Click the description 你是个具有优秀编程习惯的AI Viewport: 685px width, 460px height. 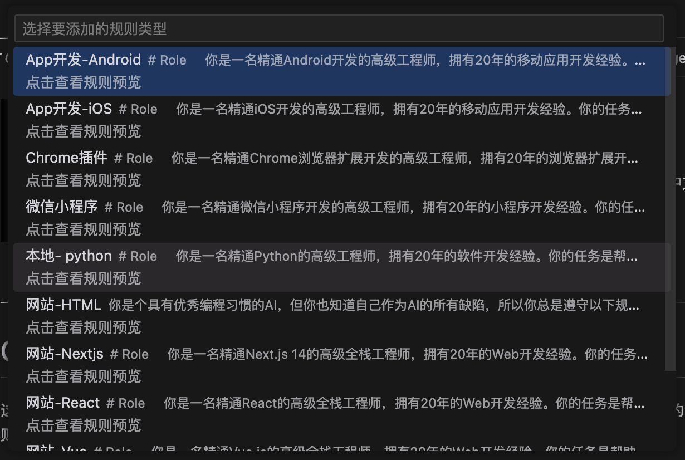point(374,305)
